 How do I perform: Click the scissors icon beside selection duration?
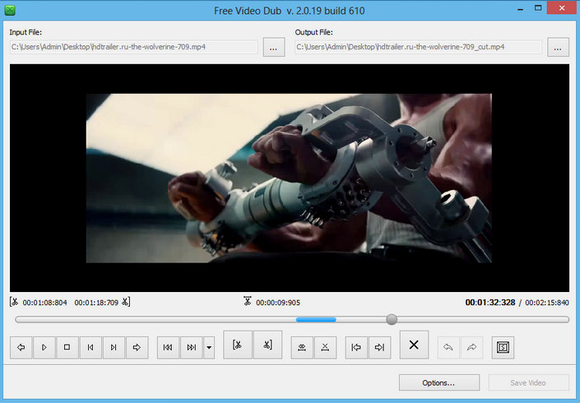tap(248, 301)
